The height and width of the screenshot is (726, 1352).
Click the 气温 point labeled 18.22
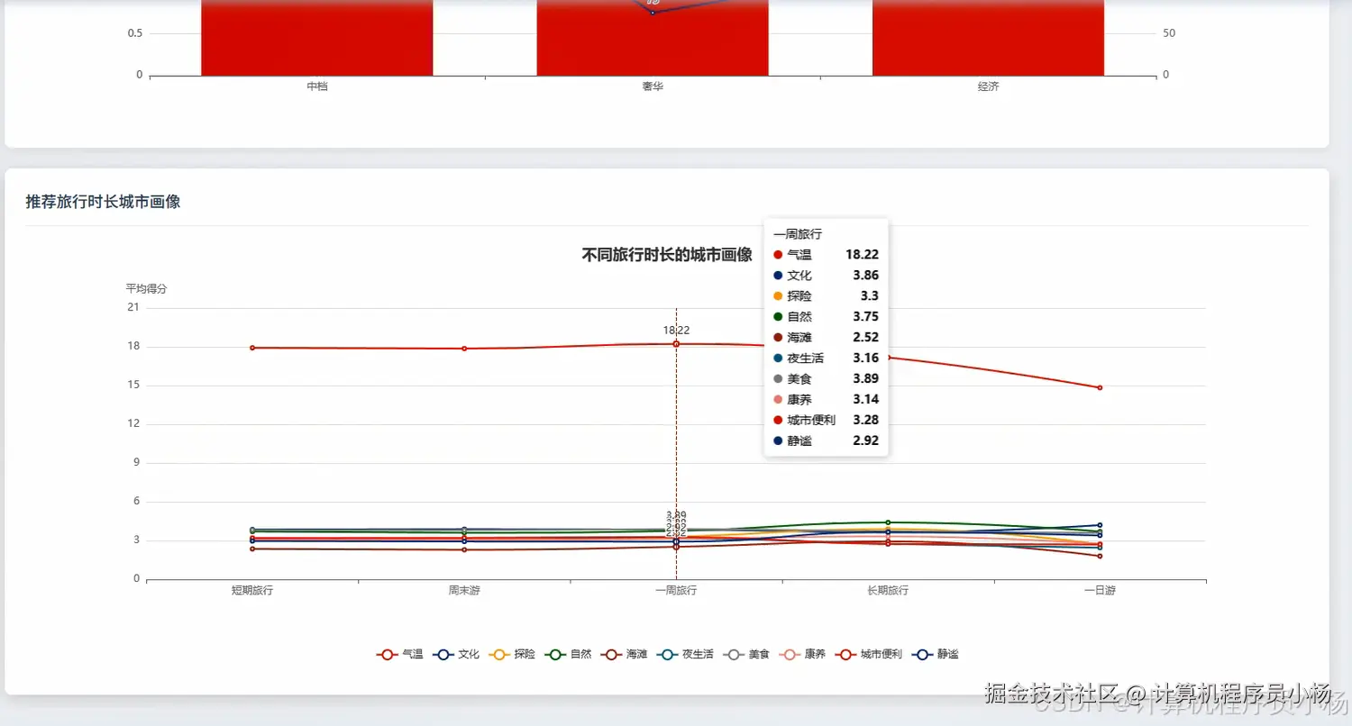pyautogui.click(x=676, y=344)
